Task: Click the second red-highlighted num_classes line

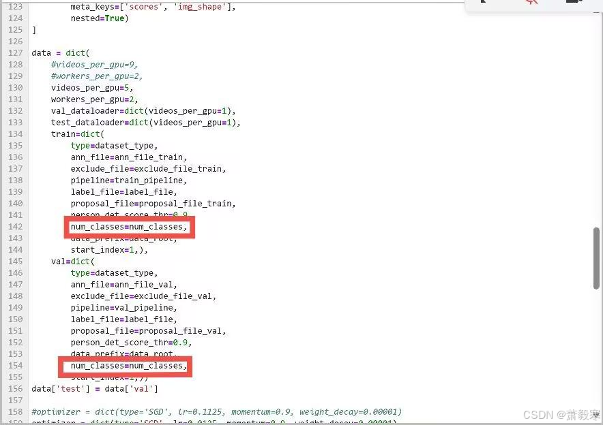Action: tap(128, 366)
